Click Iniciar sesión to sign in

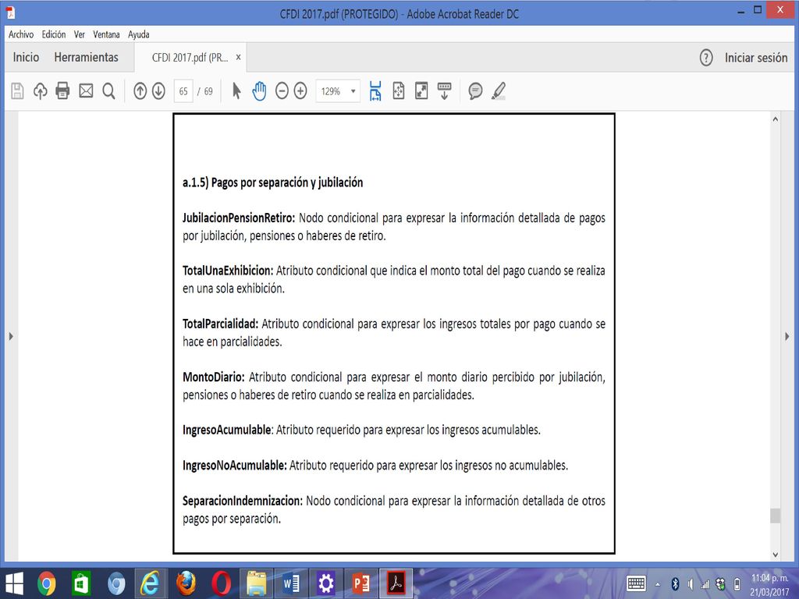click(756, 58)
